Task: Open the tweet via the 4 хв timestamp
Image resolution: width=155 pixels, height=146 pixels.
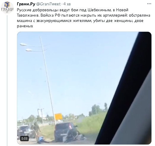Action: point(67,4)
